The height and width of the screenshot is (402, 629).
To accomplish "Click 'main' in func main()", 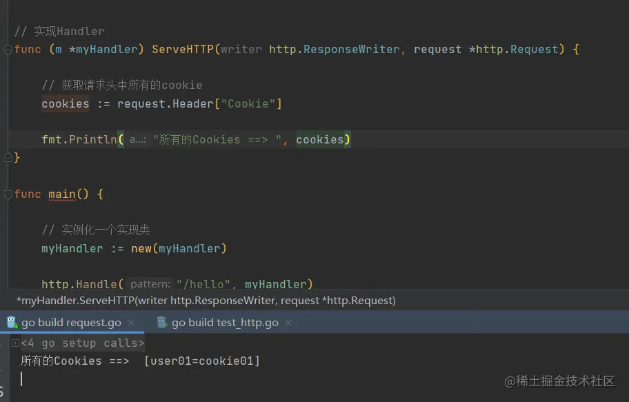I will [x=62, y=194].
